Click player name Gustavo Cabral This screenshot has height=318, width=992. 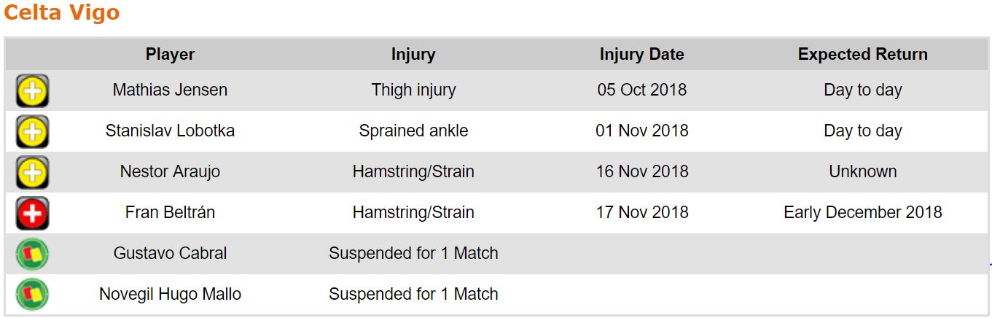point(170,253)
